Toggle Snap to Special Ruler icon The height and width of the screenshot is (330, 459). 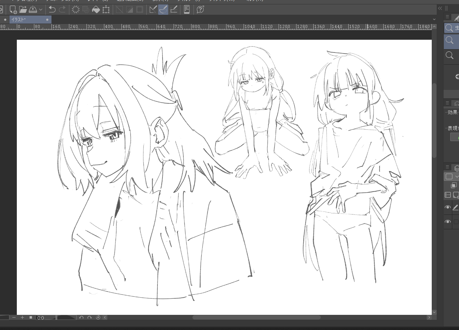click(x=163, y=9)
